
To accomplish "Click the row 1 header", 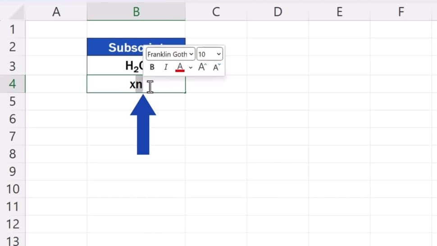I will [12, 29].
